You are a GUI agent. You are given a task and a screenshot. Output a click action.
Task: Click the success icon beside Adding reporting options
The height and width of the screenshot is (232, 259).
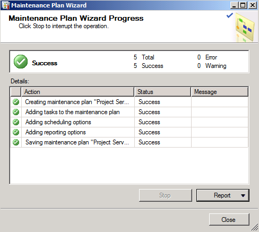click(16, 132)
